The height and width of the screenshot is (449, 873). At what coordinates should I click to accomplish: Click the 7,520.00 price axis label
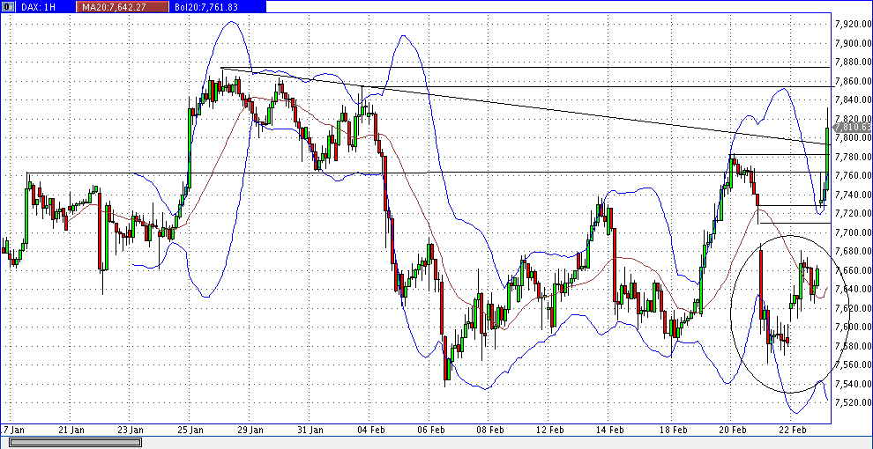click(852, 402)
